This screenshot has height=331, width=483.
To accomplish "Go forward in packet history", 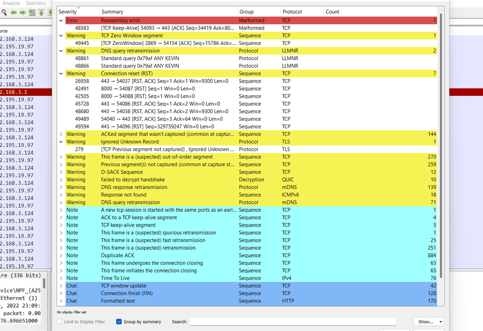I will (23, 12).
